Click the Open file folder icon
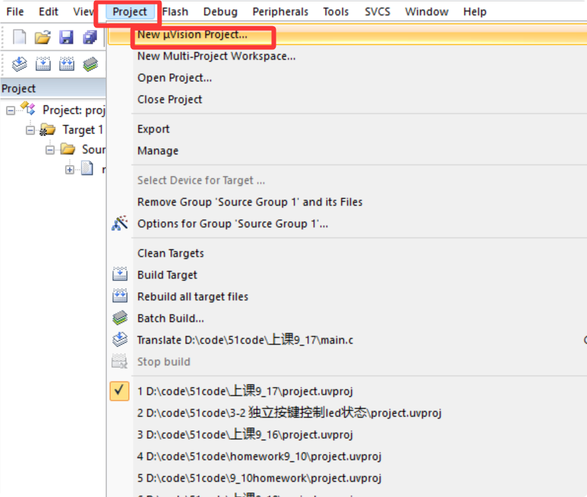Screen dimensions: 587x497 (x=43, y=37)
